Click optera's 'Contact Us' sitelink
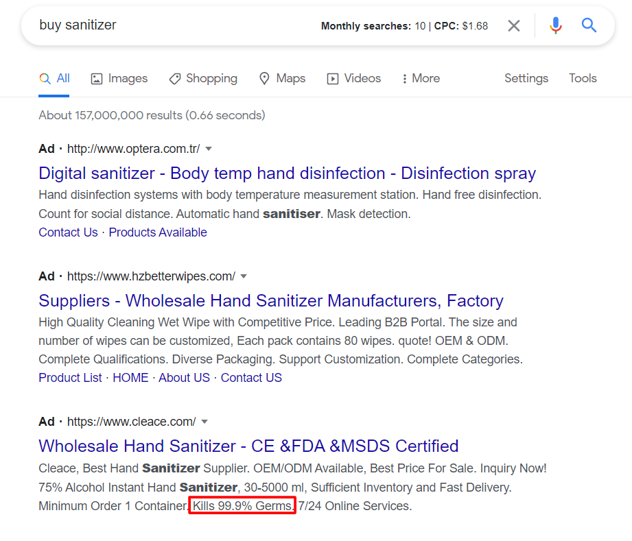Image resolution: width=632 pixels, height=541 pixels. coord(68,232)
